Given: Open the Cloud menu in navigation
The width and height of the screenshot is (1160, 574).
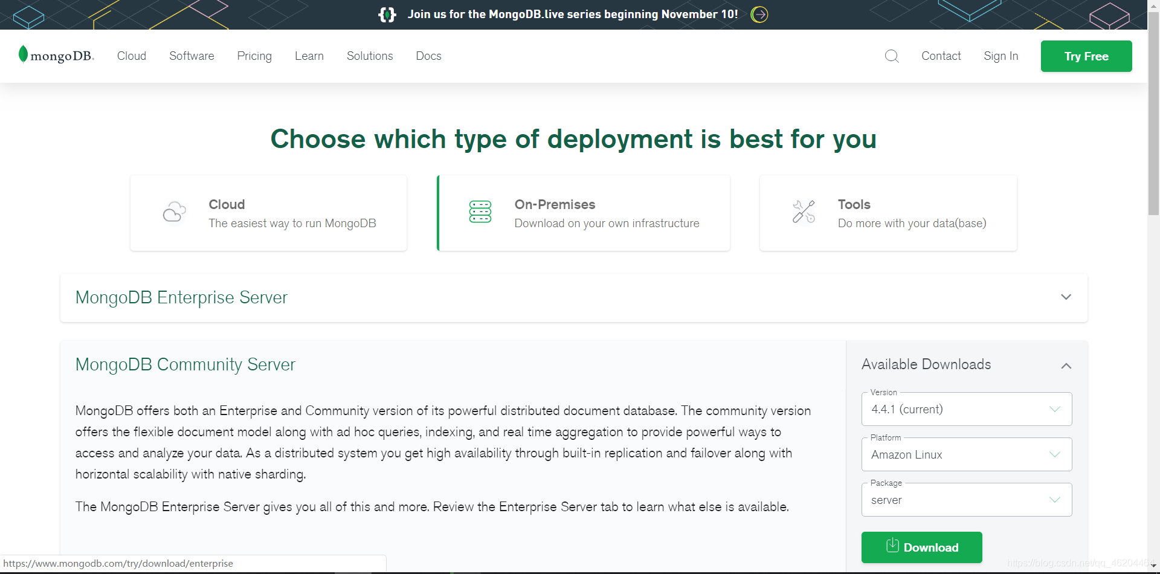Looking at the screenshot, I should pos(132,56).
